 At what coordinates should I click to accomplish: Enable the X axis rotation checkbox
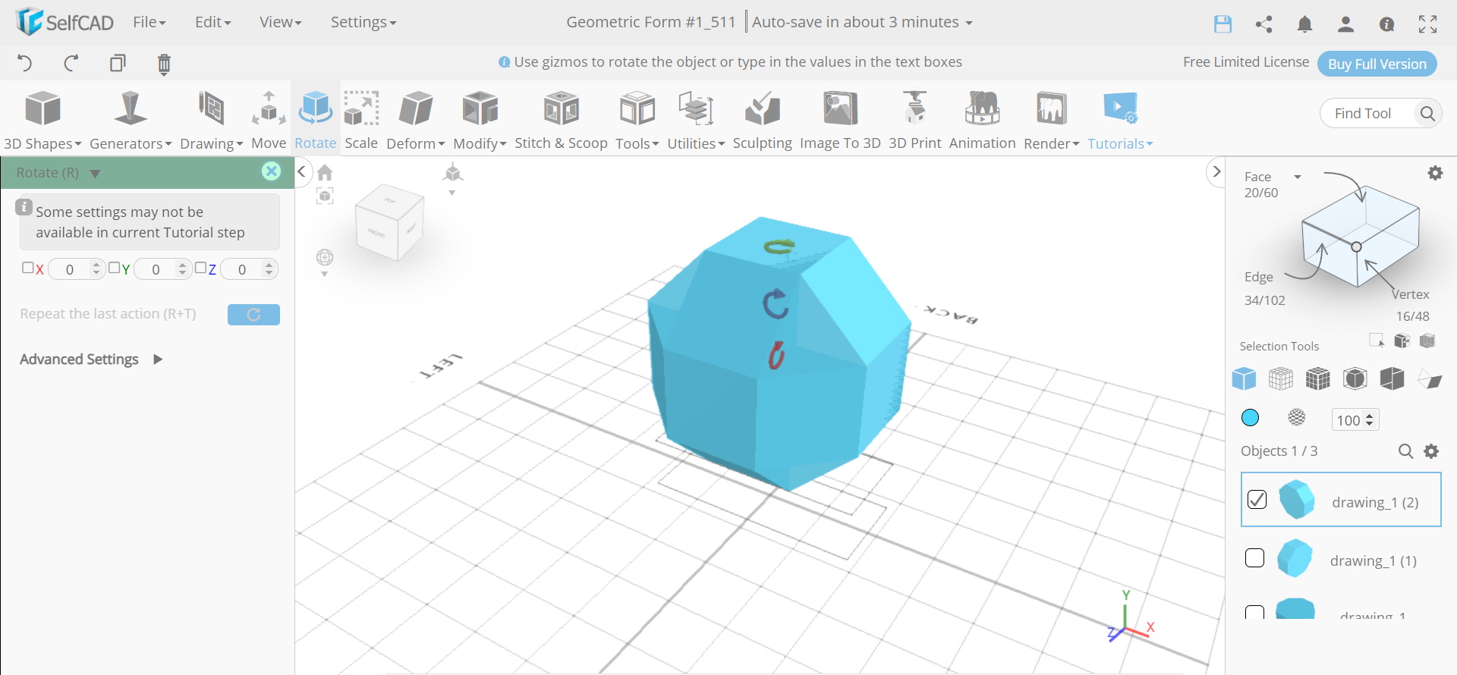(x=28, y=268)
